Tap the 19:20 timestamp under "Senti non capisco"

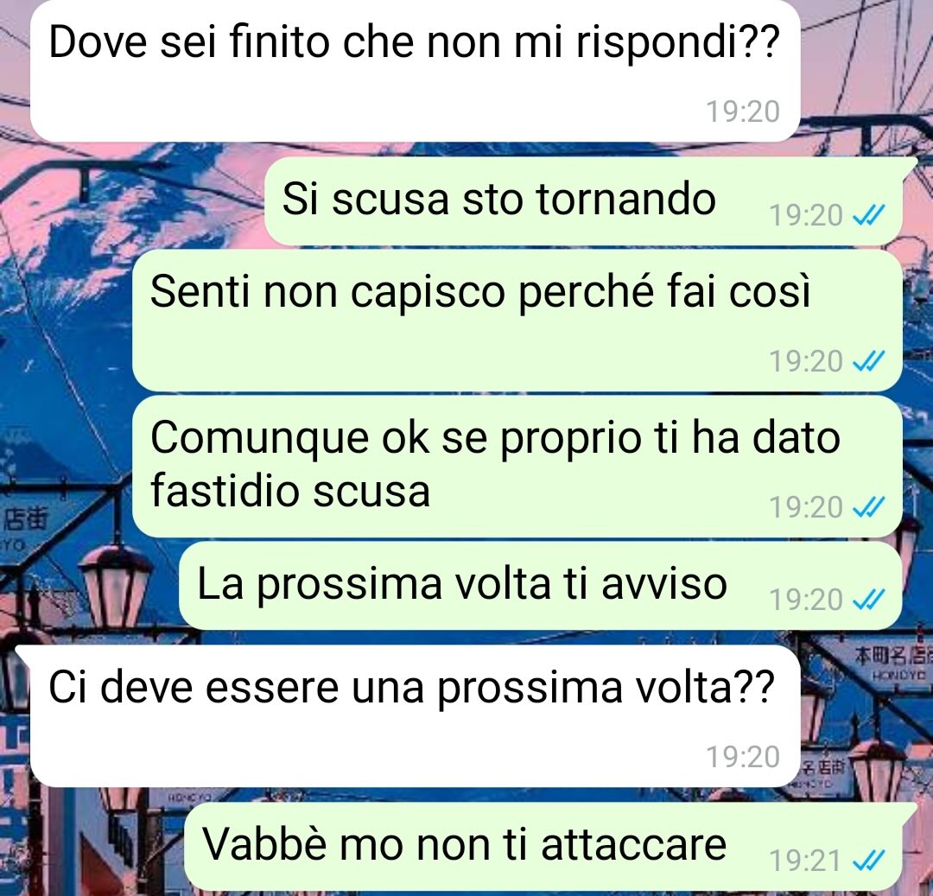(806, 361)
